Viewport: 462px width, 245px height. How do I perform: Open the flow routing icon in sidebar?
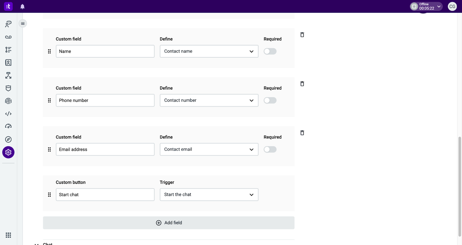8,75
